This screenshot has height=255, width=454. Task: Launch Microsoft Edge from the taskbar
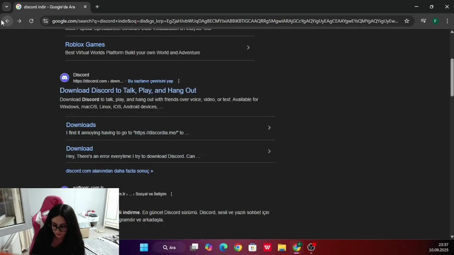click(x=223, y=247)
